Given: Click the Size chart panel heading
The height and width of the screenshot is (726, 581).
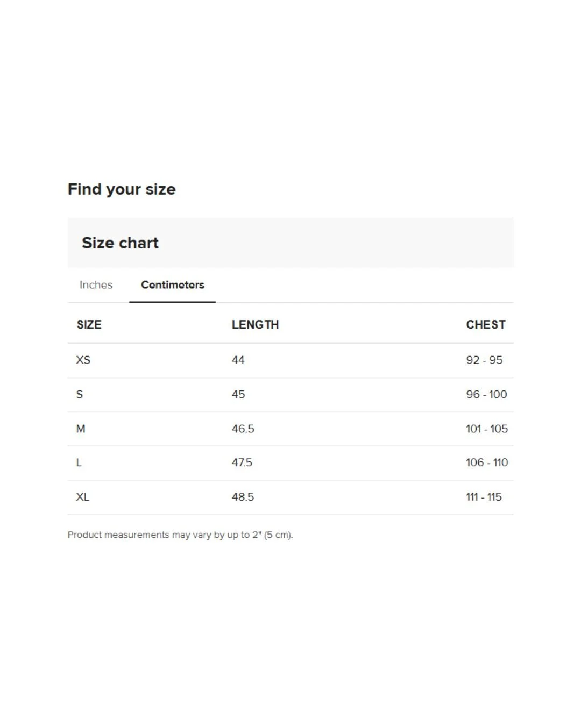Looking at the screenshot, I should click(121, 243).
